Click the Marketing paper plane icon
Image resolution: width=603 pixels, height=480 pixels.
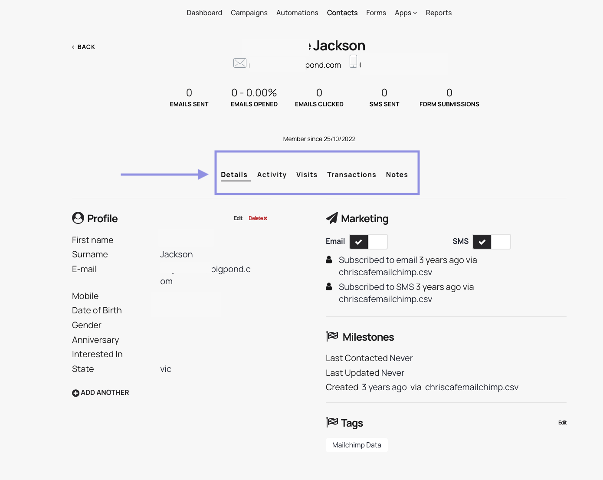[x=332, y=218]
